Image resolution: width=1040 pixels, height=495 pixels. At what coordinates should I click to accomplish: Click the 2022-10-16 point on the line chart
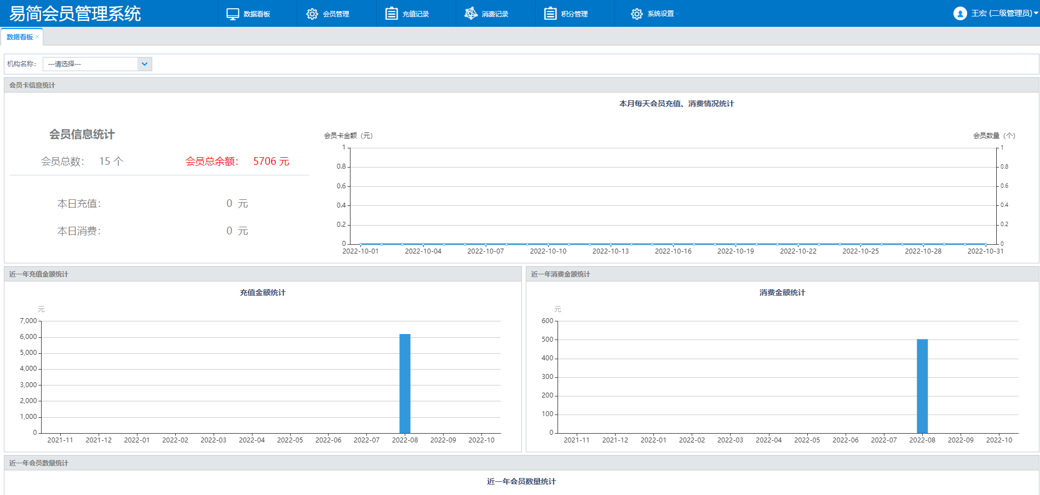pos(673,244)
